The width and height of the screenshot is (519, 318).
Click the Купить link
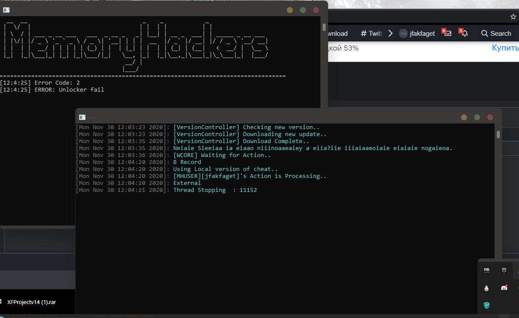[x=505, y=48]
